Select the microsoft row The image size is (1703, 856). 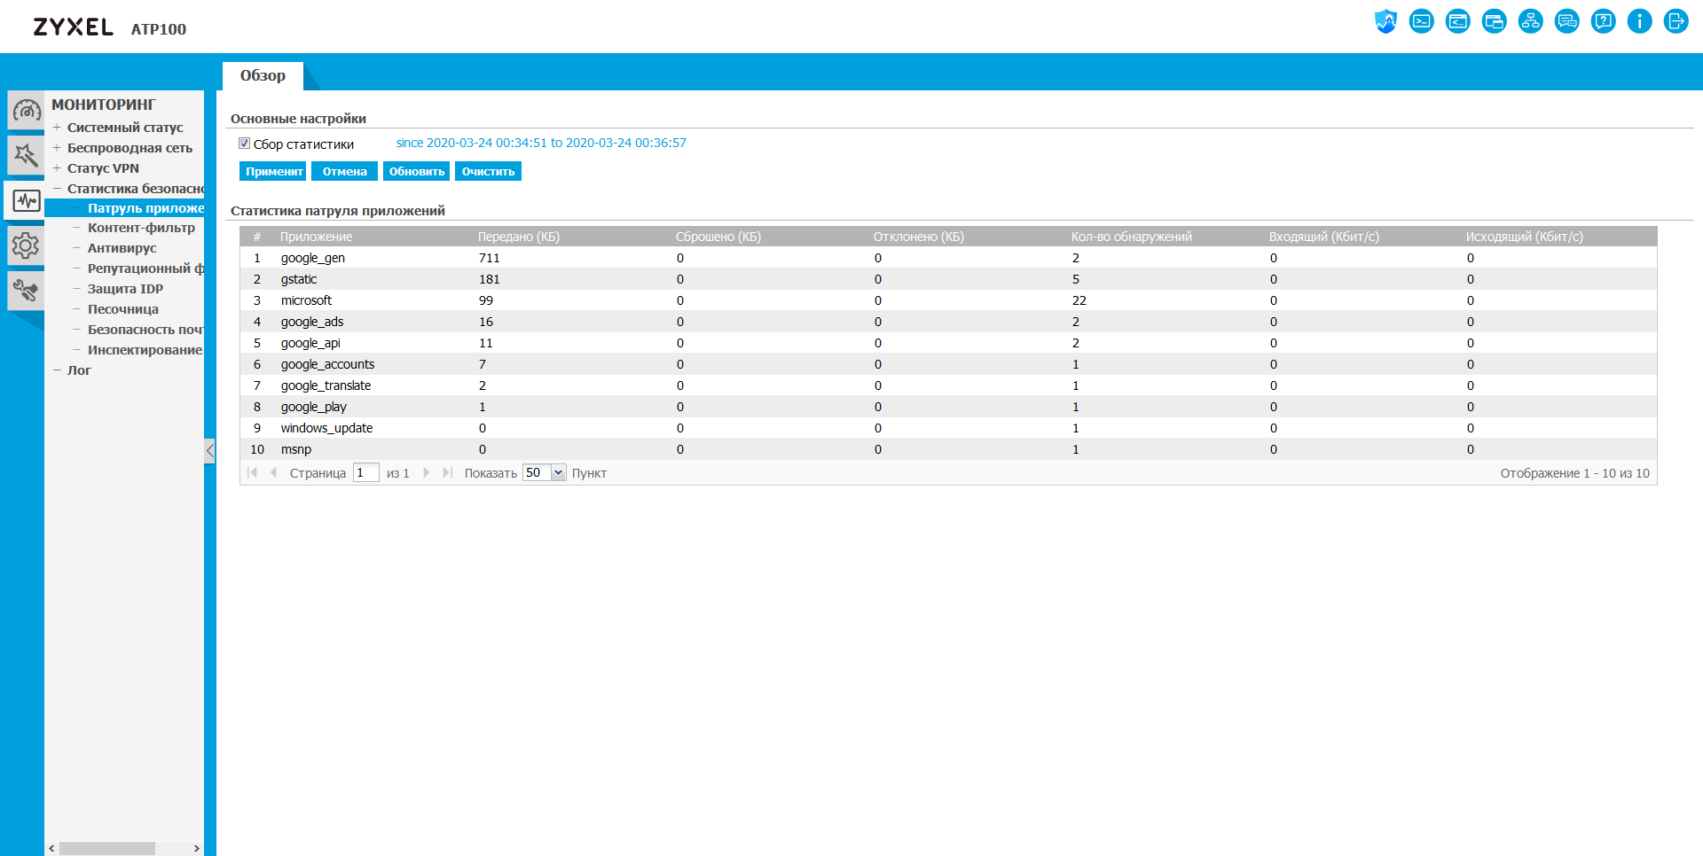point(948,300)
